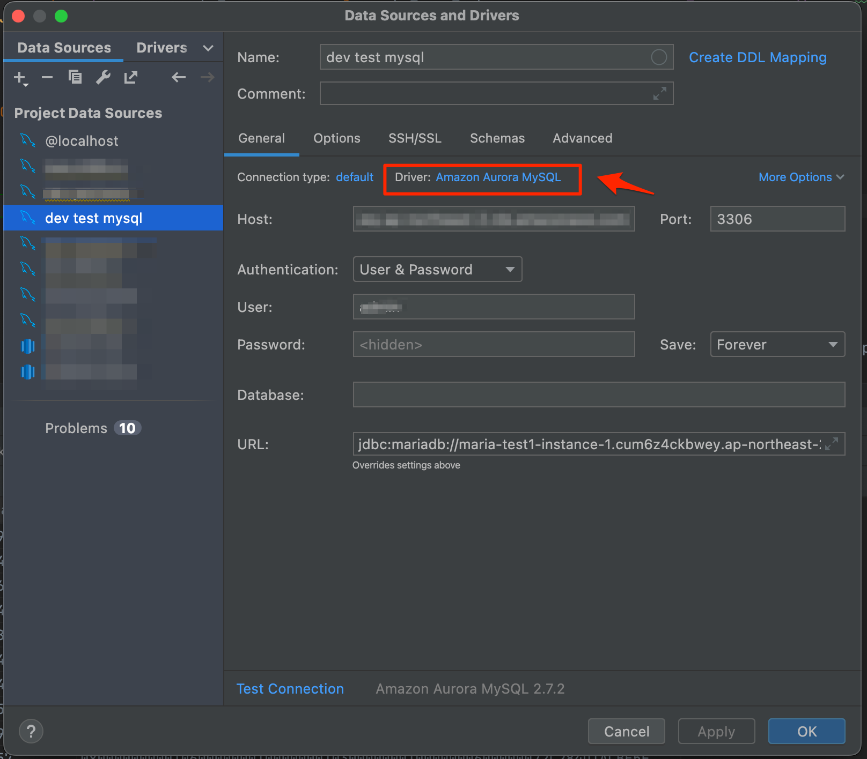This screenshot has height=759, width=867.
Task: Click the minus Remove data source icon
Action: [47, 78]
